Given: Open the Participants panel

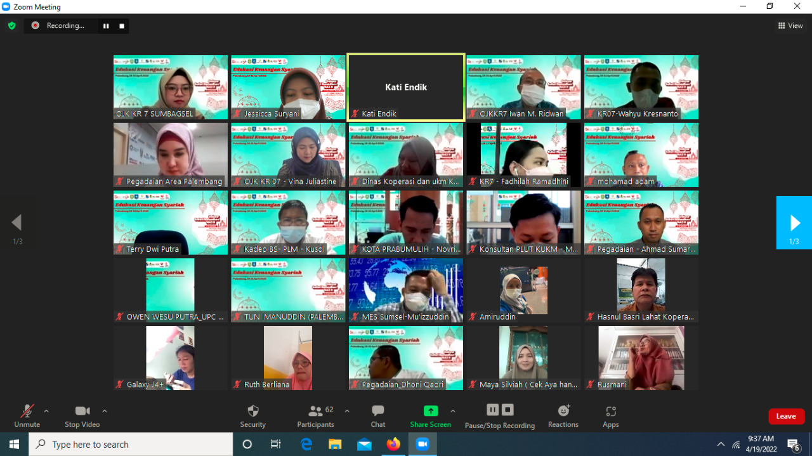Looking at the screenshot, I should tap(315, 411).
